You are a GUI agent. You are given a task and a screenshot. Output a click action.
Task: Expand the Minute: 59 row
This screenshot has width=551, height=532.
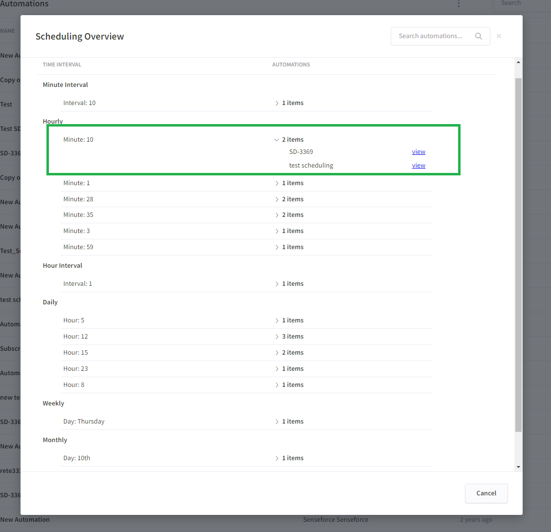tap(277, 247)
